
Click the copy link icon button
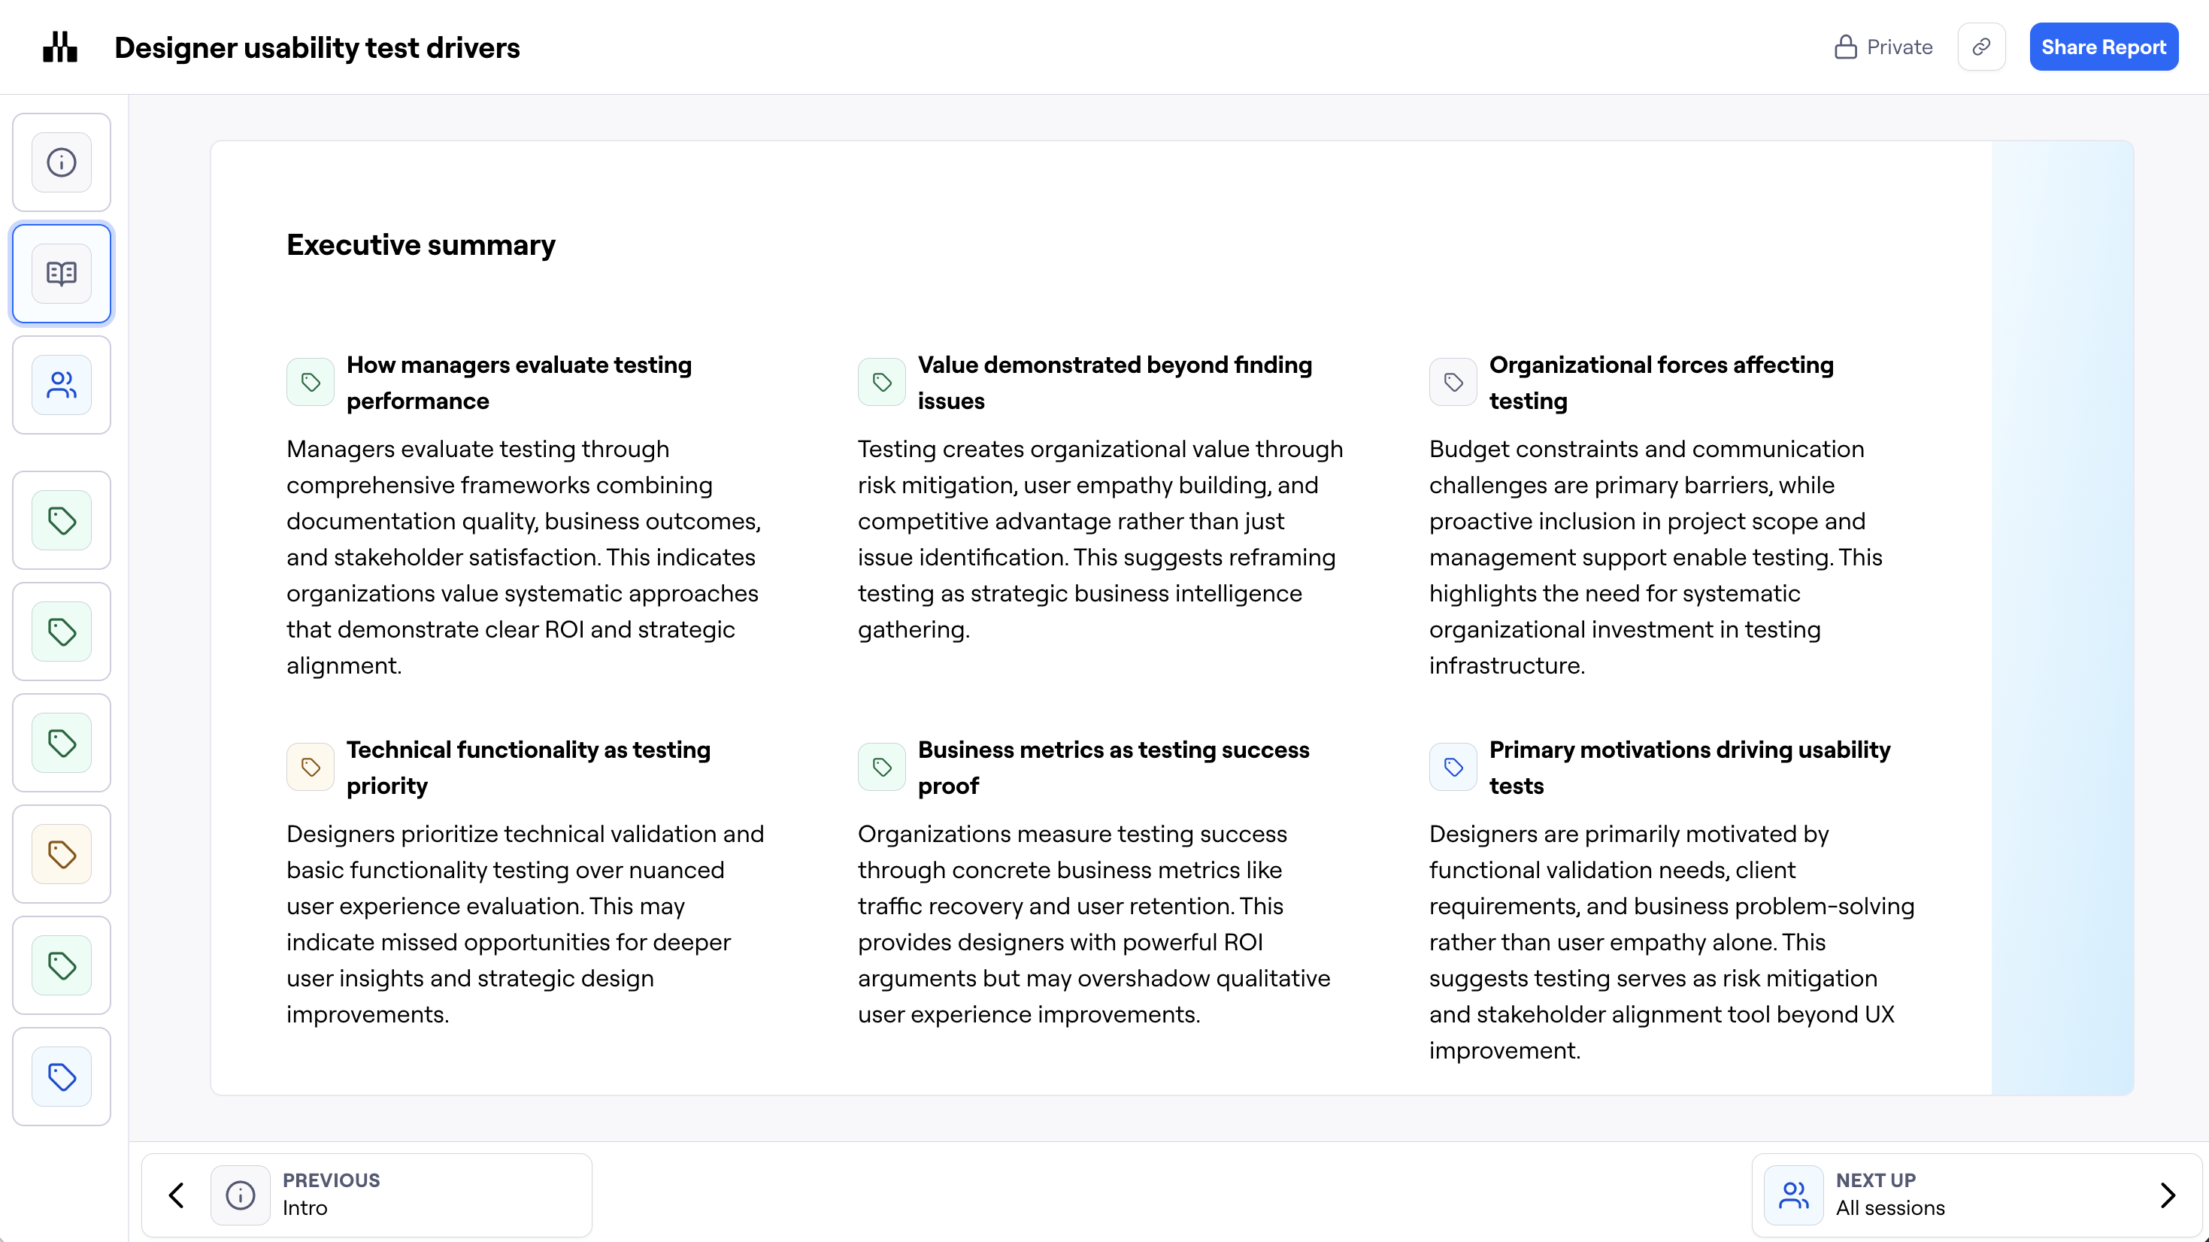1981,47
